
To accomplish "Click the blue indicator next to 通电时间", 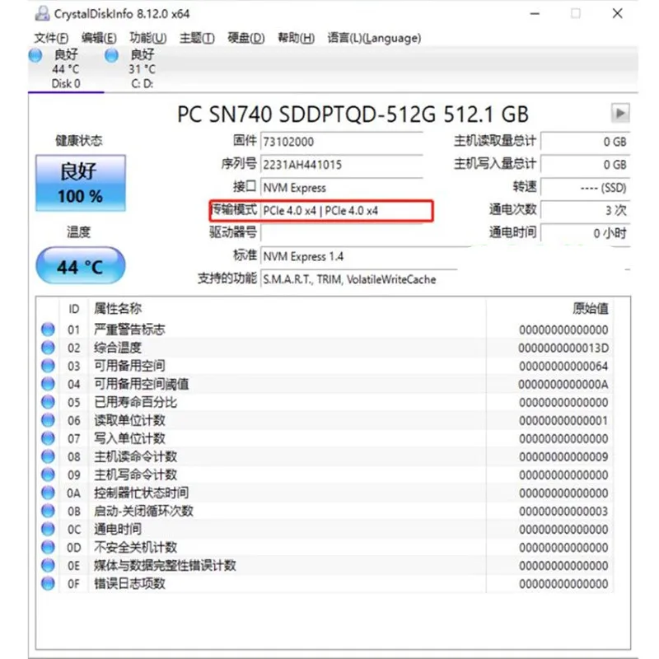I will [x=47, y=530].
